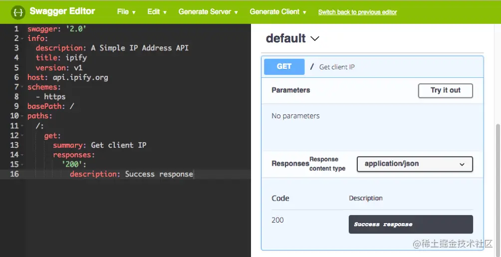Open the Generate Server menu
The width and height of the screenshot is (501, 257).
pyautogui.click(x=208, y=11)
